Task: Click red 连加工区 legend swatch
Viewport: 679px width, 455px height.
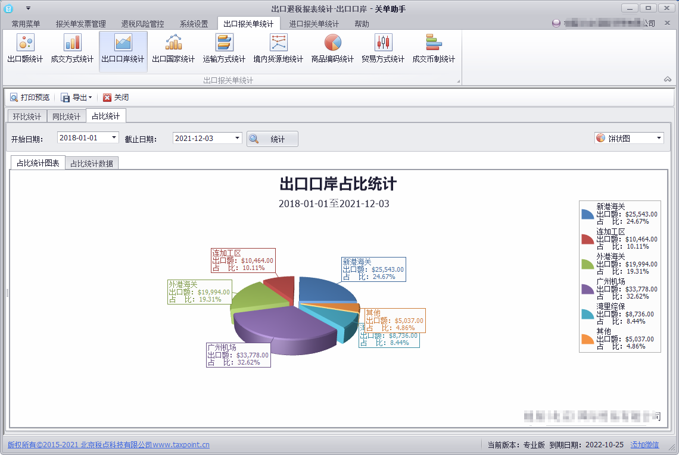Action: pyautogui.click(x=588, y=239)
